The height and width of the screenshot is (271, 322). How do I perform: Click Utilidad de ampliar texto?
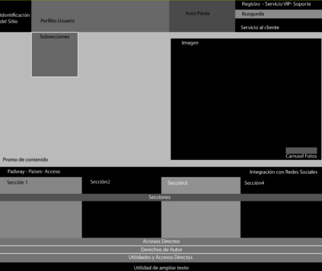[161, 268]
